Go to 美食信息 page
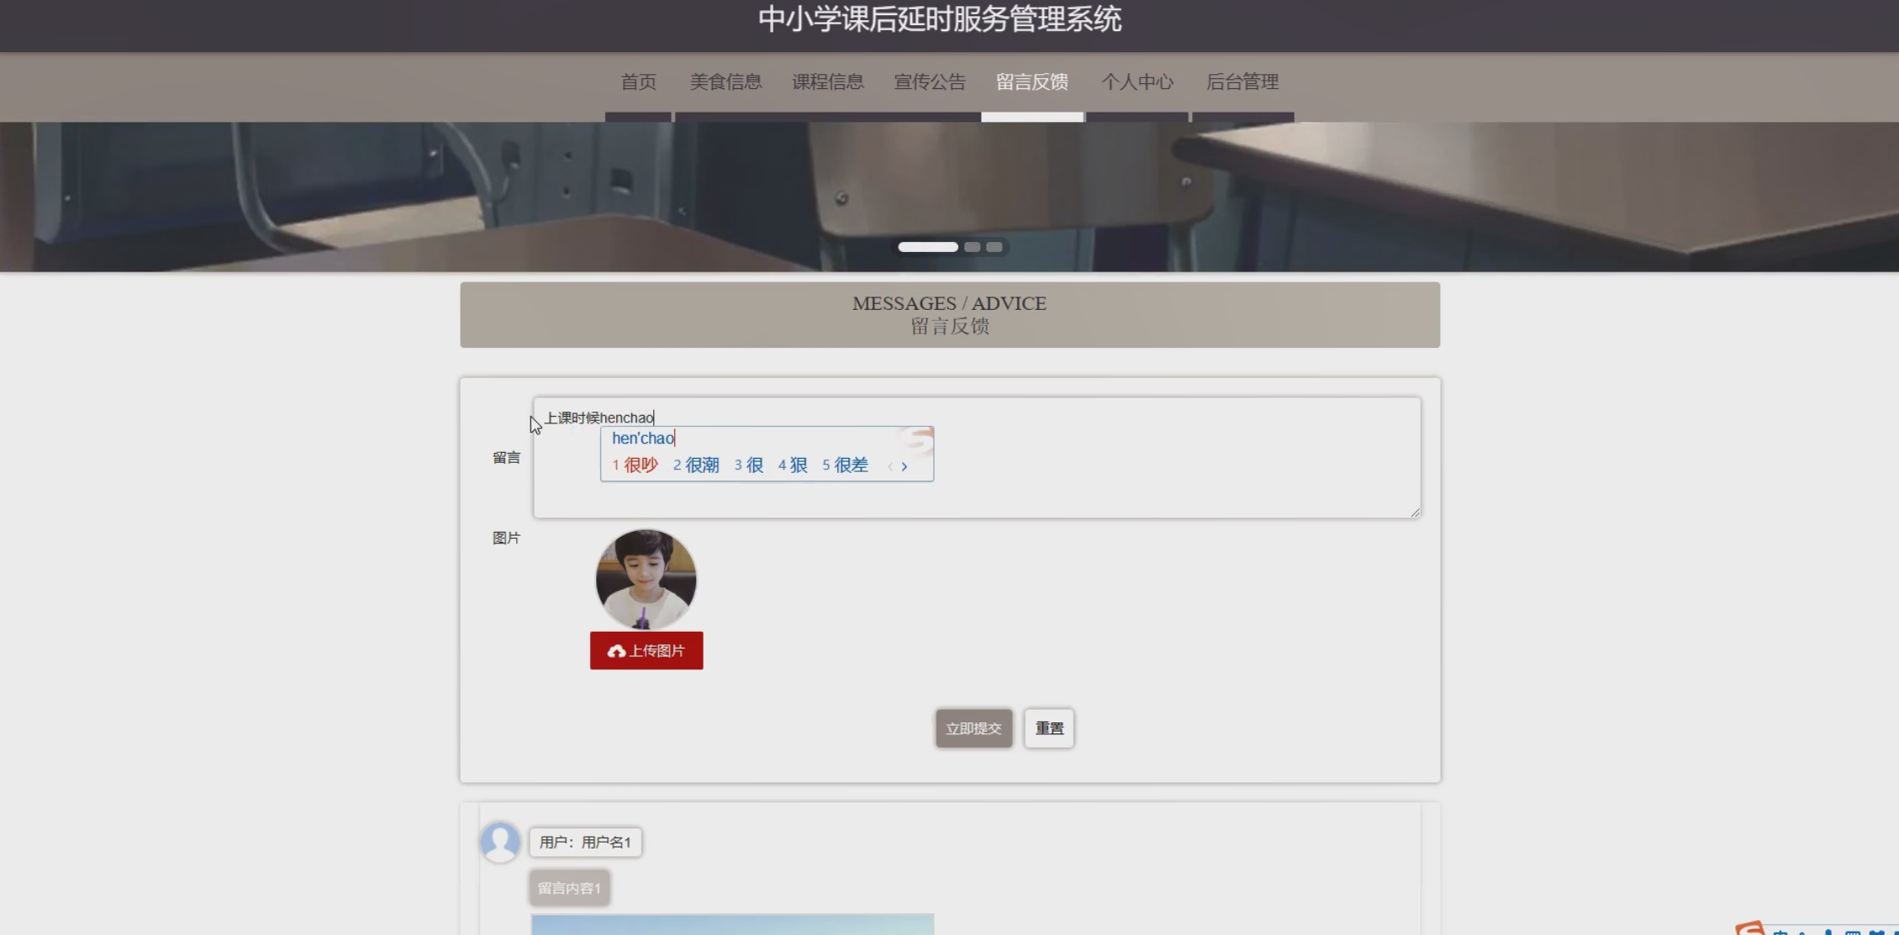The image size is (1899, 935). (x=725, y=82)
